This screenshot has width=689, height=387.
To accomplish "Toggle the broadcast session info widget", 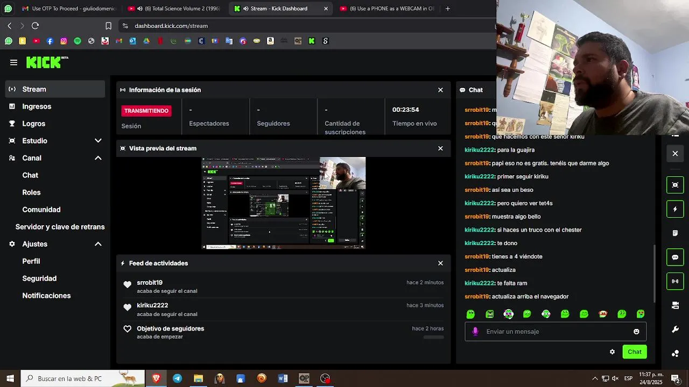I will click(x=675, y=281).
